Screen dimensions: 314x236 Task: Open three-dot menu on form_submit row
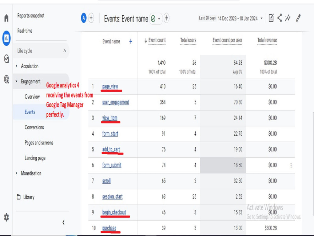291,166
